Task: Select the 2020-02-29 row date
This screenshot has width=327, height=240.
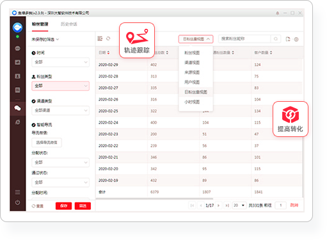Action: (108, 65)
